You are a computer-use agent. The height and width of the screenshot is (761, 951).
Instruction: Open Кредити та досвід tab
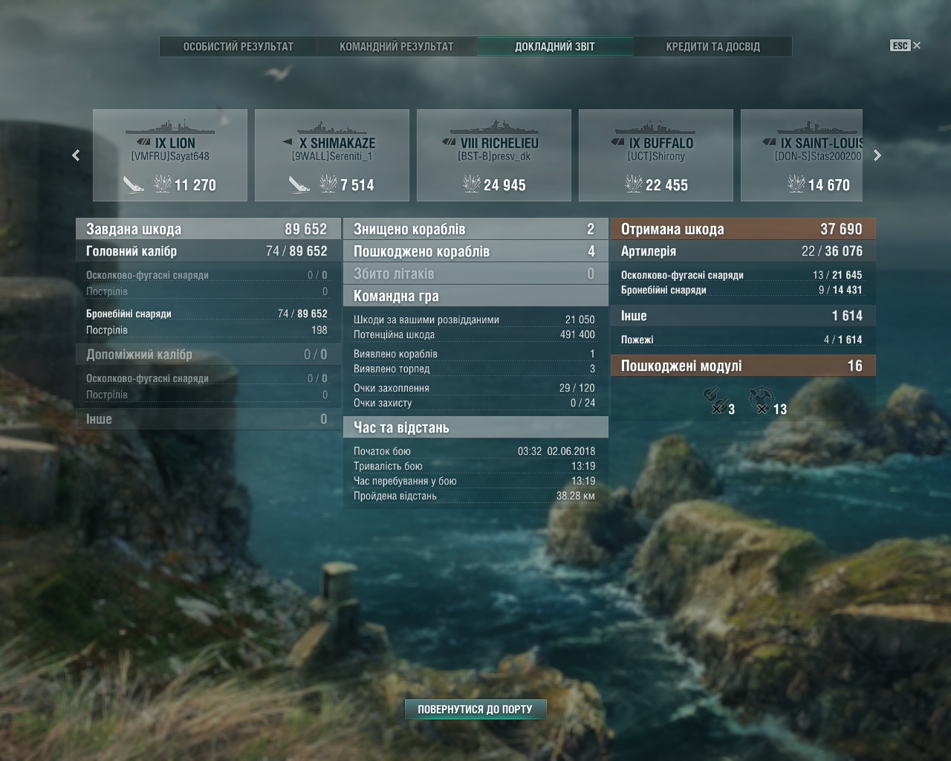(x=713, y=46)
